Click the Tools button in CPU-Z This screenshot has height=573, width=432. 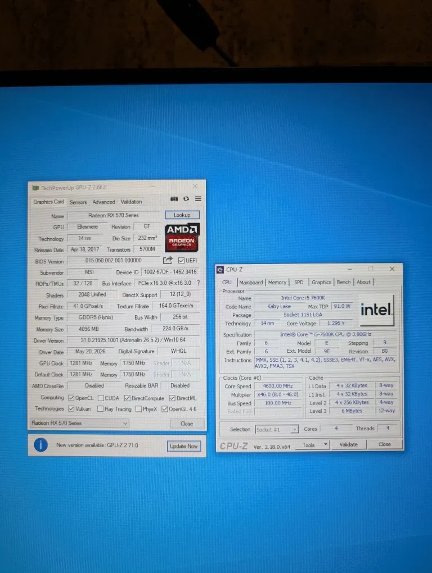[308, 445]
